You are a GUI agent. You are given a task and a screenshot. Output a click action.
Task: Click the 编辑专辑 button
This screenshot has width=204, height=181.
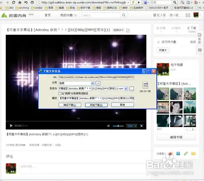176,137
